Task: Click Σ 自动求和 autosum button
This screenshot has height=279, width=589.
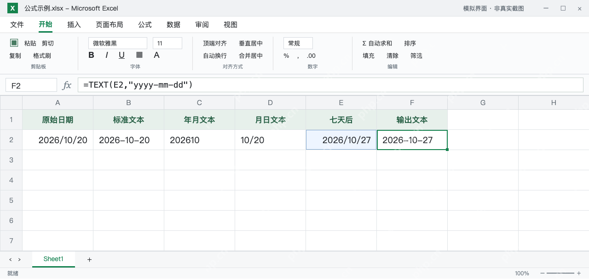Action: coord(377,43)
